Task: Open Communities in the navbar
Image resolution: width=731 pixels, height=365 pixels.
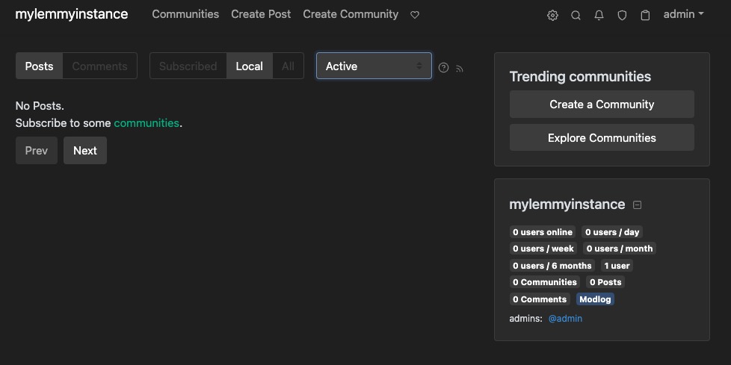Action: 185,14
